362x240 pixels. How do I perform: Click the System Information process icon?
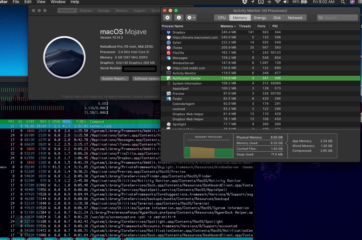pos(169,83)
